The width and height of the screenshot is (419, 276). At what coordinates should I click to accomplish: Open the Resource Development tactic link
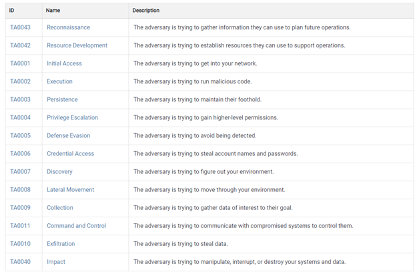coord(77,45)
